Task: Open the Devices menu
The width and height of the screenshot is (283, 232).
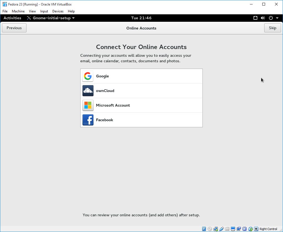Action: 58,11
